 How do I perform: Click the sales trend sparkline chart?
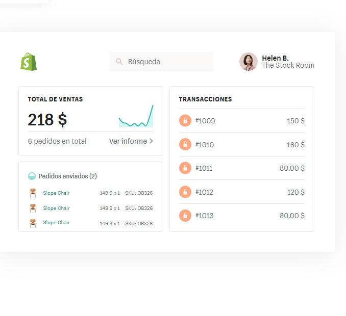point(136,116)
